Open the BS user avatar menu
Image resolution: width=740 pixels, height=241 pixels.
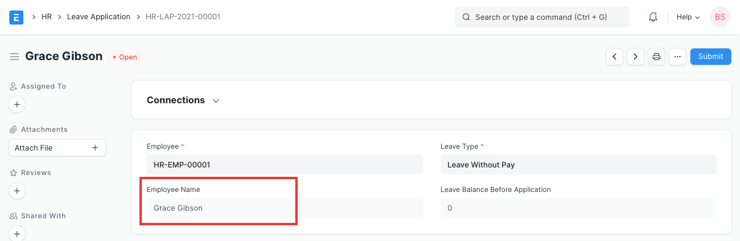(720, 17)
